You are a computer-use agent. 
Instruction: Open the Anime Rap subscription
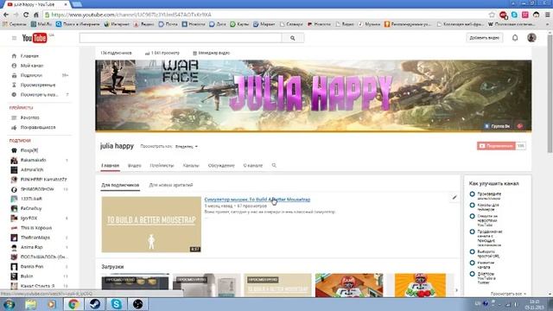tap(31, 247)
